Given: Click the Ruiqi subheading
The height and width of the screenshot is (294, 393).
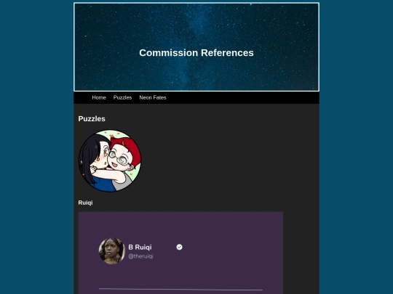Looking at the screenshot, I should [85, 203].
